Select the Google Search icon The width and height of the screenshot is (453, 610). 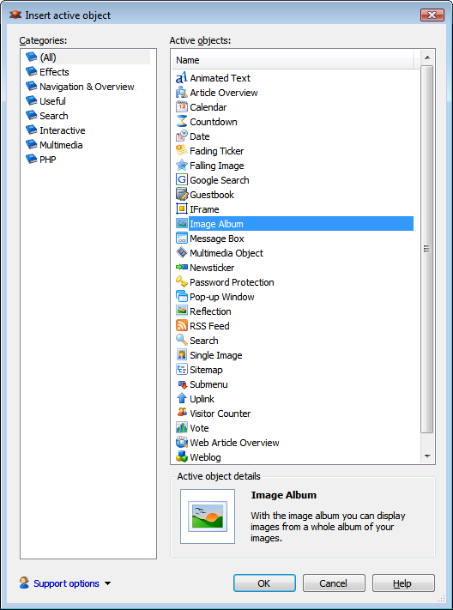[182, 180]
